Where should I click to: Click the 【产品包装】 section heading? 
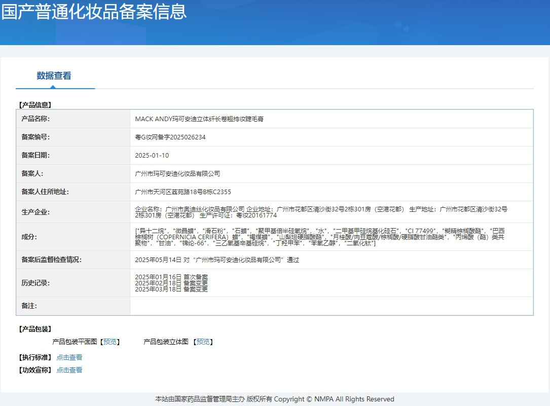click(x=35, y=329)
